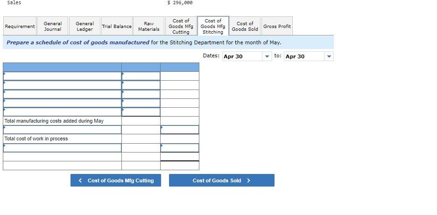The width and height of the screenshot is (437, 215).
Task: Click 'Total cost of work in process' label
Action: (x=36, y=139)
